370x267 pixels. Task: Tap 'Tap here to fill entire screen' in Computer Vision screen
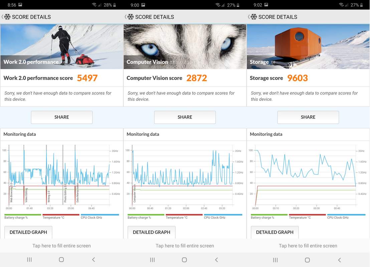[x=185, y=246]
